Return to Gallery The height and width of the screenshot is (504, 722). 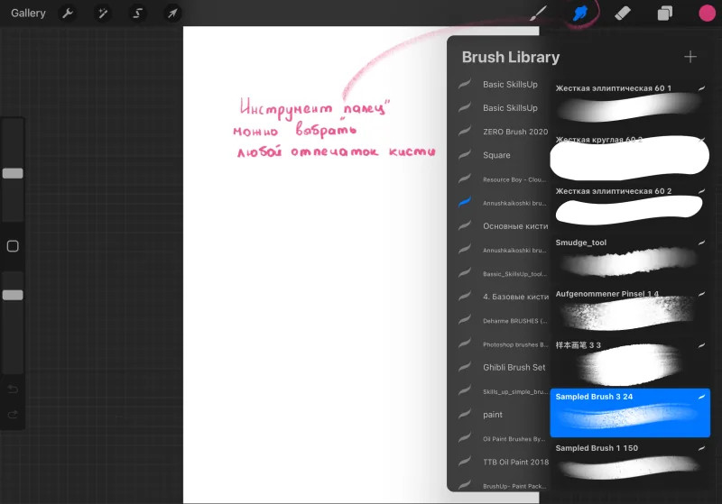point(28,14)
